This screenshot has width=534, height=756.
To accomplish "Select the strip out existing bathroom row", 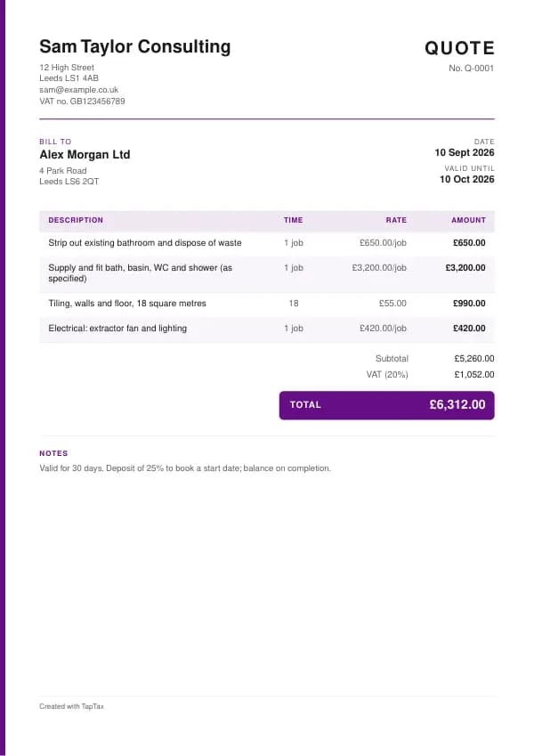I will pos(267,243).
